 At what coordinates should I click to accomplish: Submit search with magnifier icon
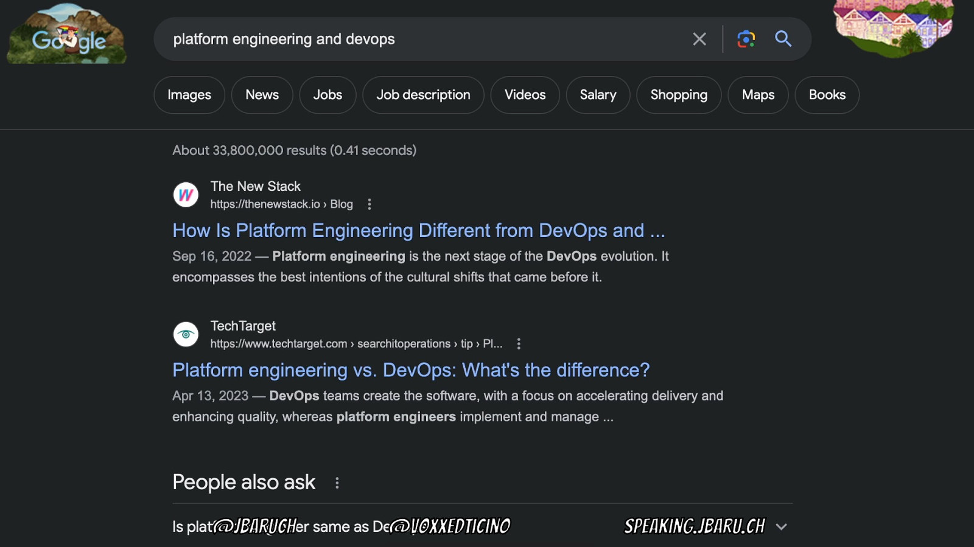click(x=783, y=39)
